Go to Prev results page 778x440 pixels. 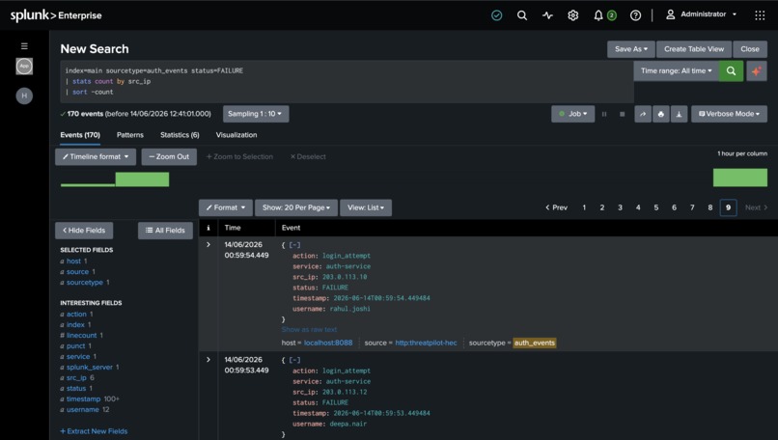click(556, 207)
